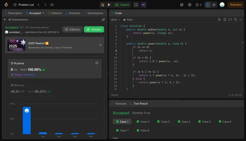Viewport: 246px width, 141px height.
Task: Toggle the timer stopwatch icon
Action: pyautogui.click(x=208, y=5)
